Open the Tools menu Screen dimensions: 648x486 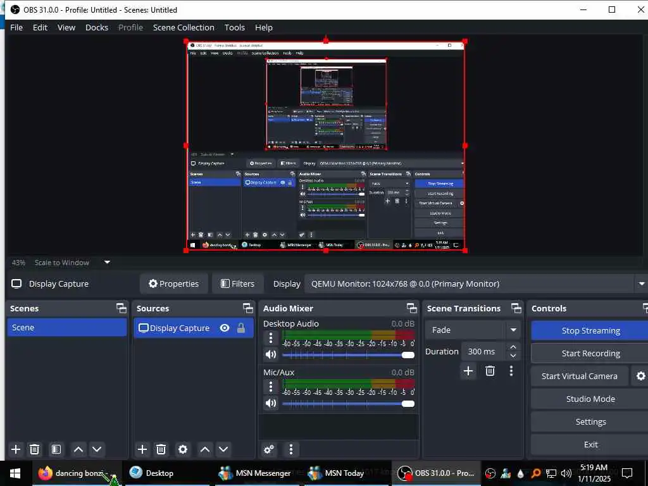pos(235,27)
